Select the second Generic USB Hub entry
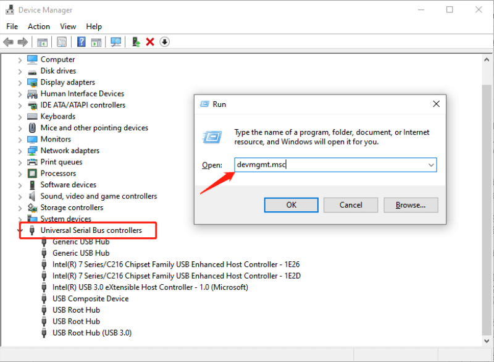The width and height of the screenshot is (494, 362). click(x=81, y=253)
